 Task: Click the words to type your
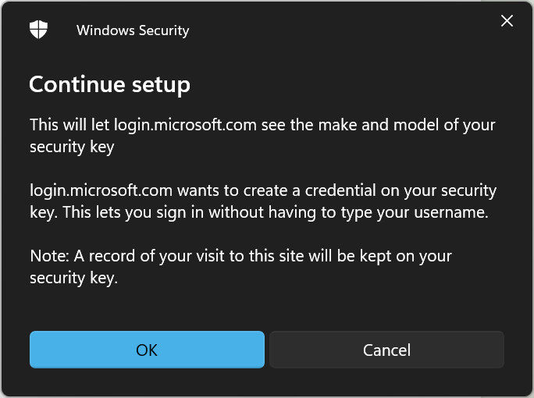(365, 212)
